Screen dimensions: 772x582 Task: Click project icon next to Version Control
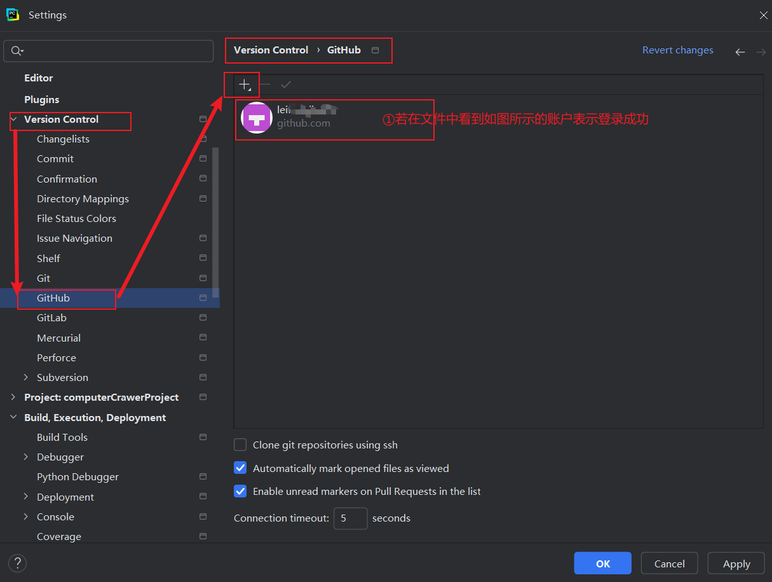203,119
